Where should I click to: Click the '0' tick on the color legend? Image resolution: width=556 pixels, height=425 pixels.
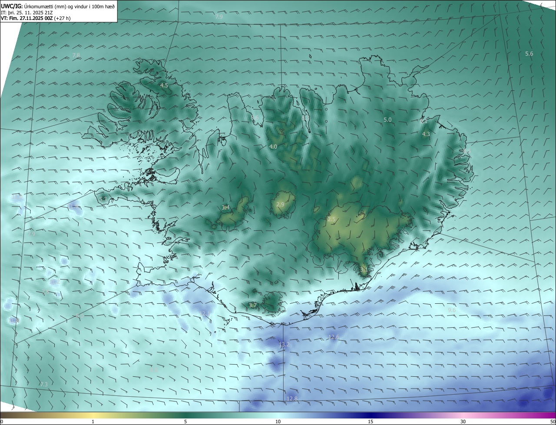click(x=2, y=422)
